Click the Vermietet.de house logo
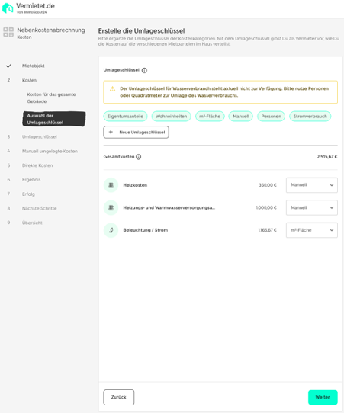The height and width of the screenshot is (413, 344). click(x=8, y=8)
